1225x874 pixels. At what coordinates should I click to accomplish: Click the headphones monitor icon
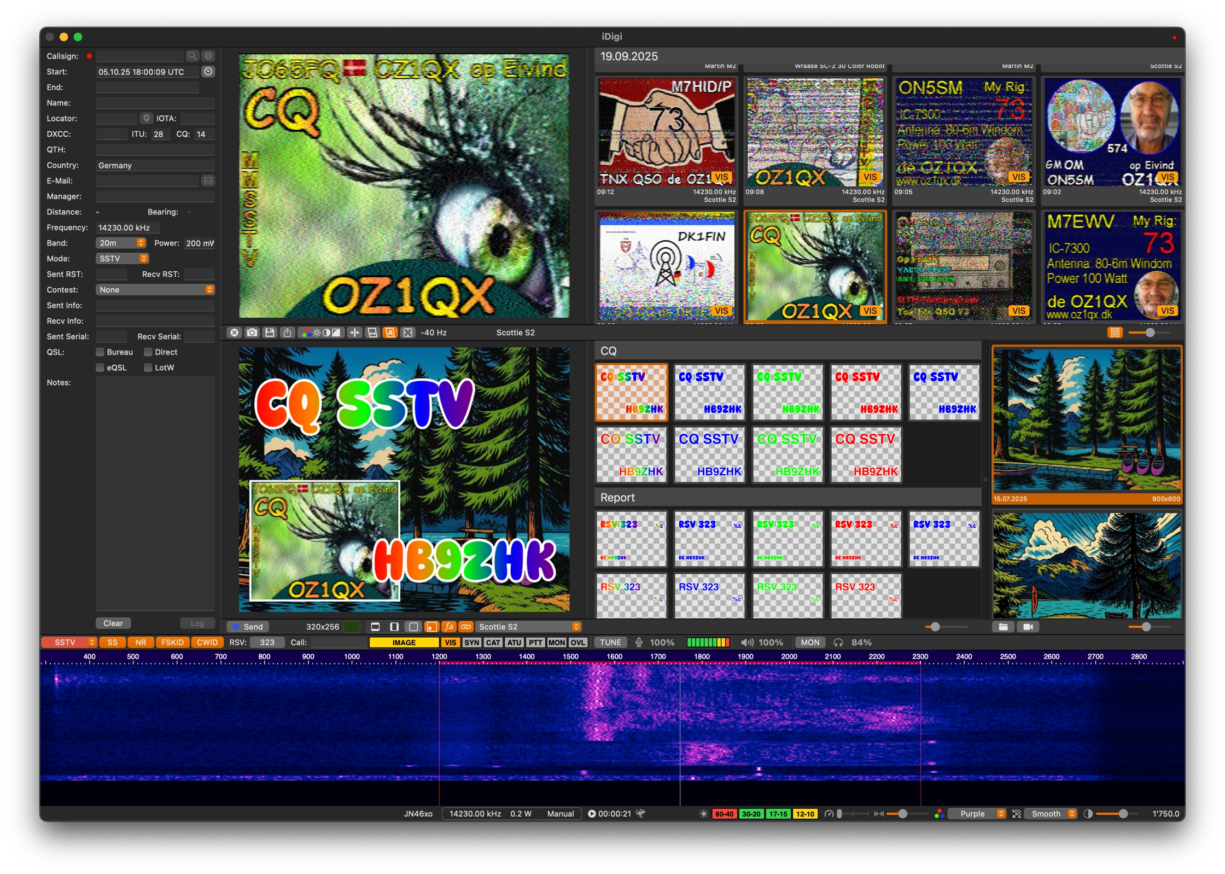[x=838, y=643]
